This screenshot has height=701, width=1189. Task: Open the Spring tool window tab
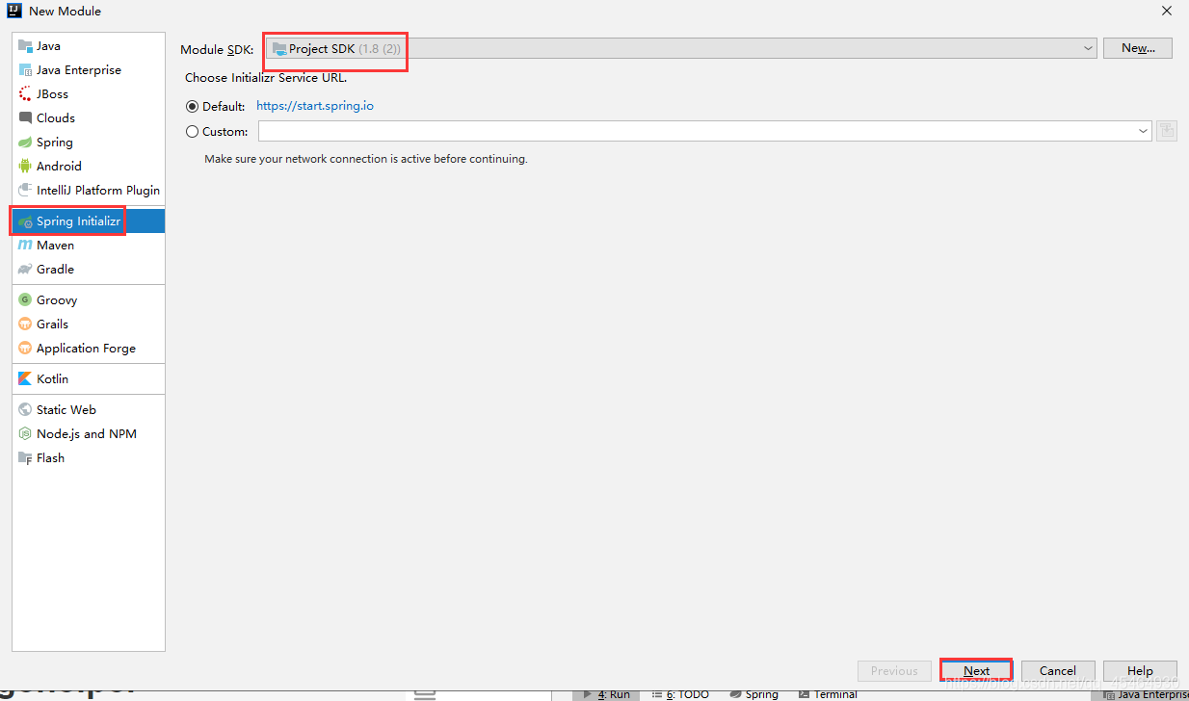click(753, 694)
